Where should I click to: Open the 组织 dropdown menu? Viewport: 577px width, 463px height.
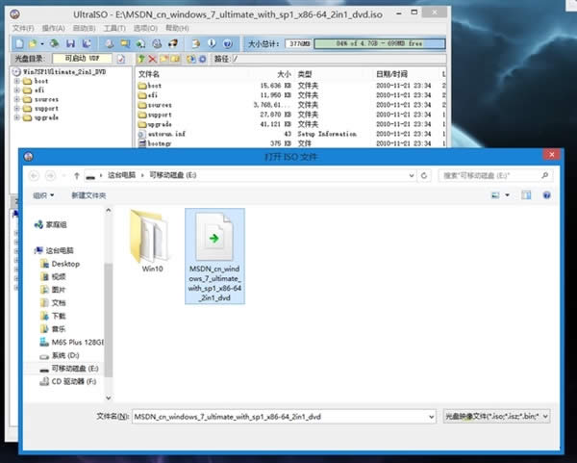point(43,194)
